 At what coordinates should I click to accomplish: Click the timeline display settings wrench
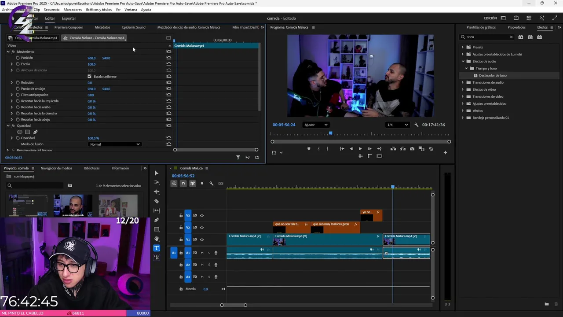pyautogui.click(x=211, y=183)
